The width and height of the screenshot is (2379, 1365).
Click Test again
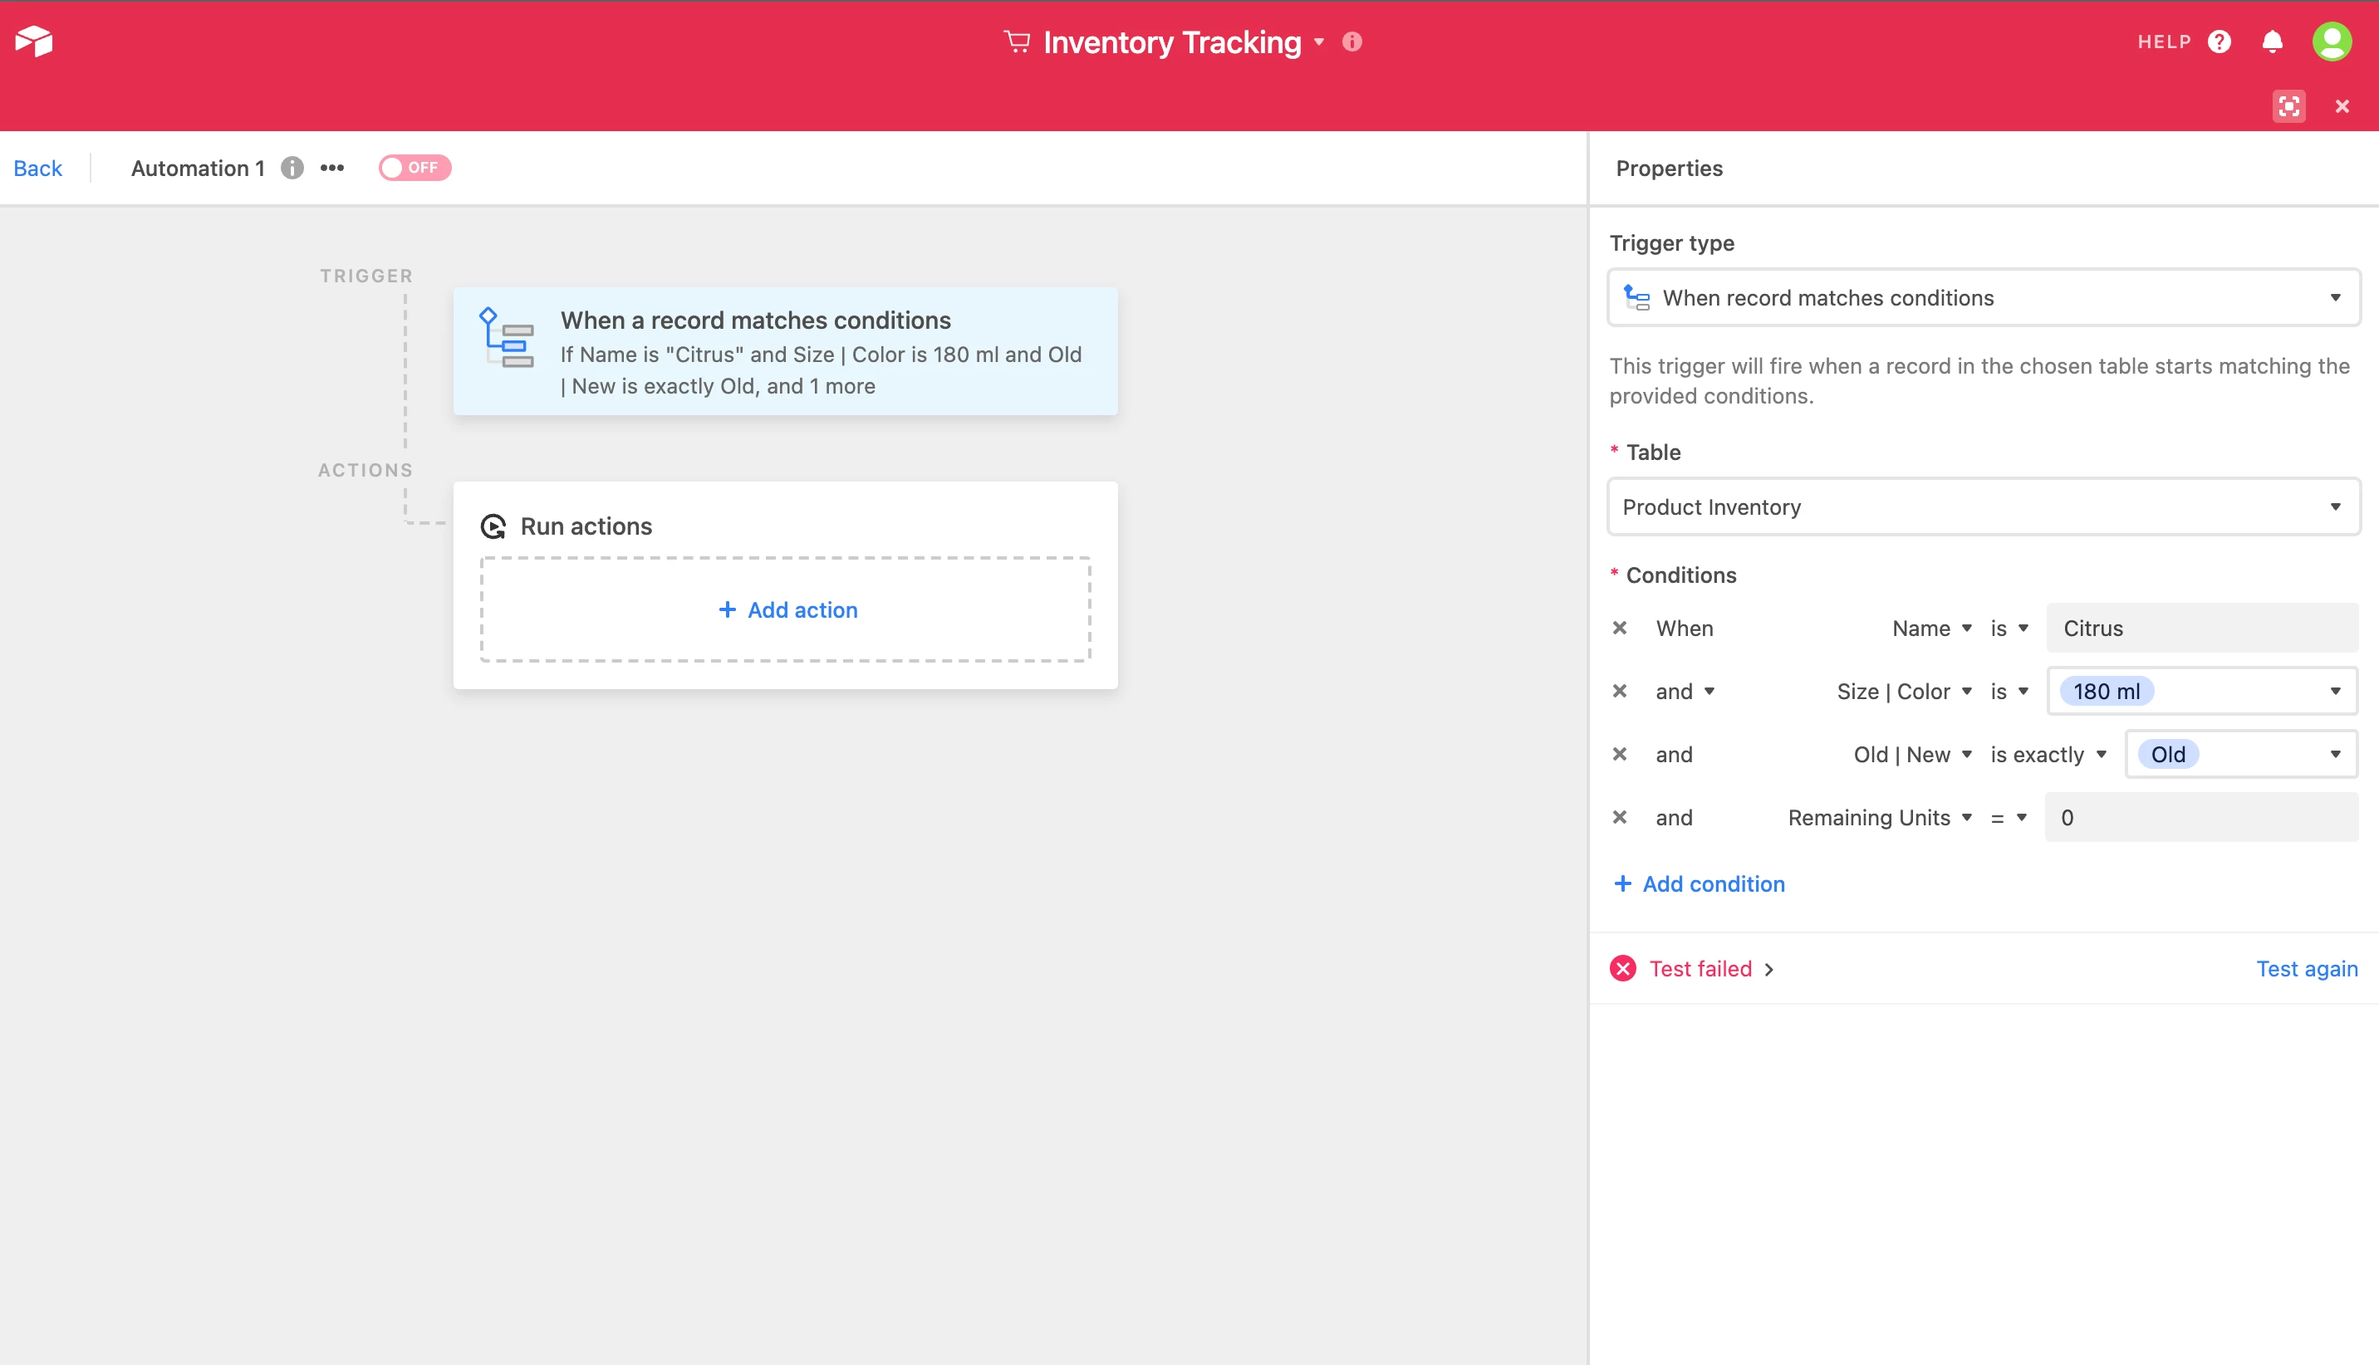tap(2306, 968)
